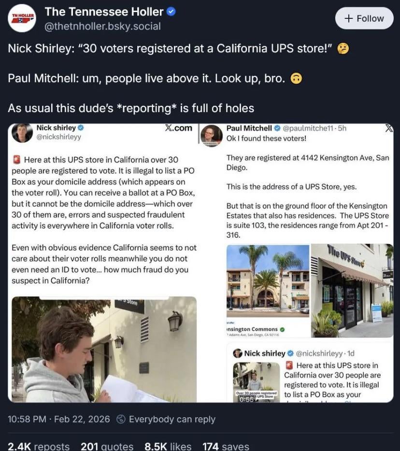The width and height of the screenshot is (400, 451).
Task: Click The Tennessee Holler profile avatar
Action: coord(23,18)
